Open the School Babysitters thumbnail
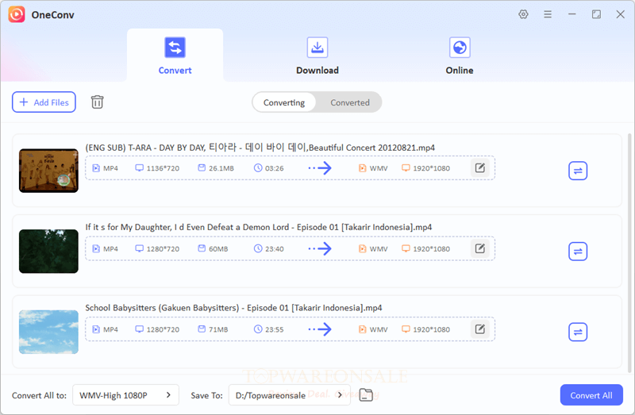635x415 pixels. tap(48, 332)
